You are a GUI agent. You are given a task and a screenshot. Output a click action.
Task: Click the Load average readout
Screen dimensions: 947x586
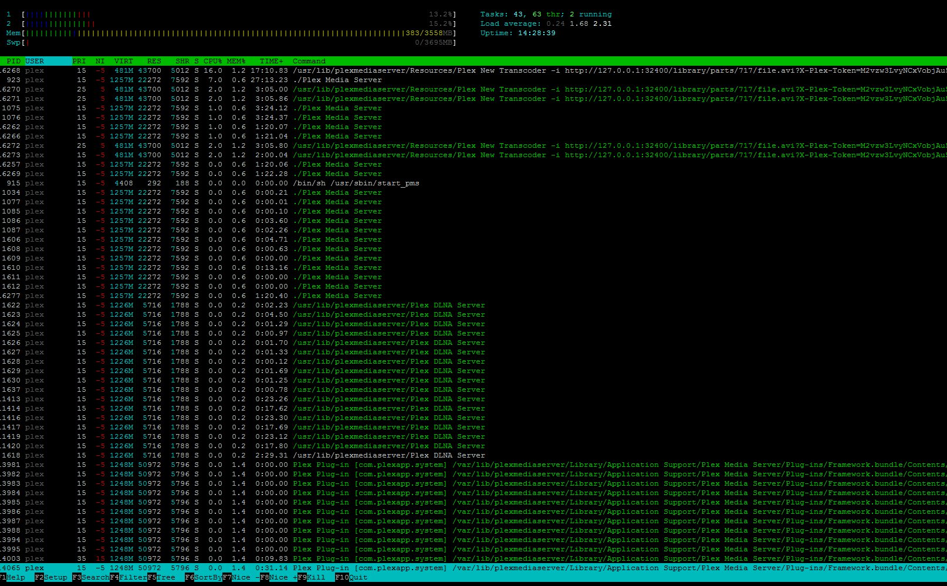546,23
